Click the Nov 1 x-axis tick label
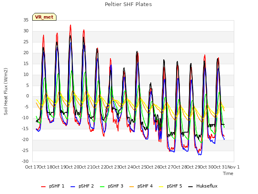This screenshot has height=194, width=258. coord(233,167)
